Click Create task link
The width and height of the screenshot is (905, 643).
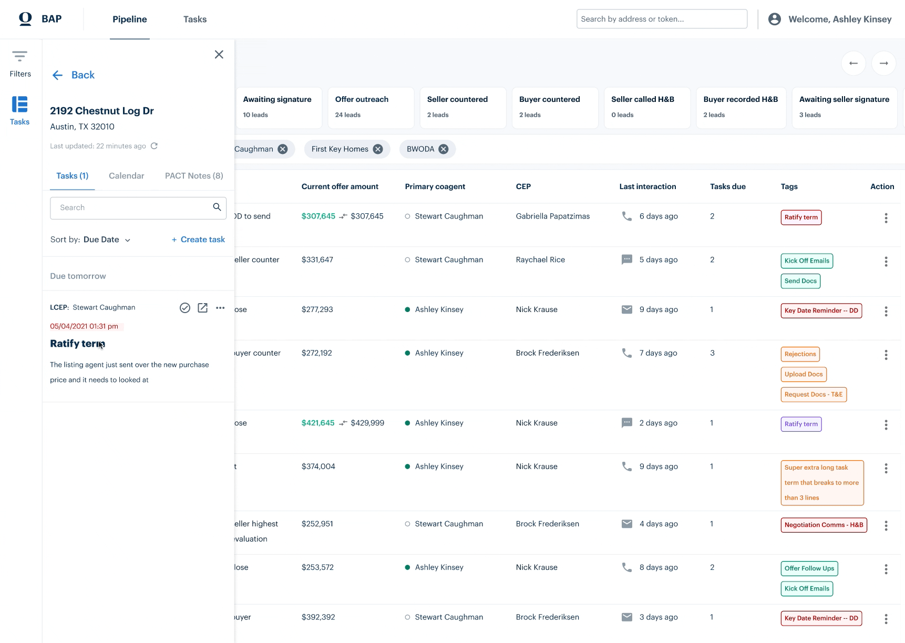198,240
